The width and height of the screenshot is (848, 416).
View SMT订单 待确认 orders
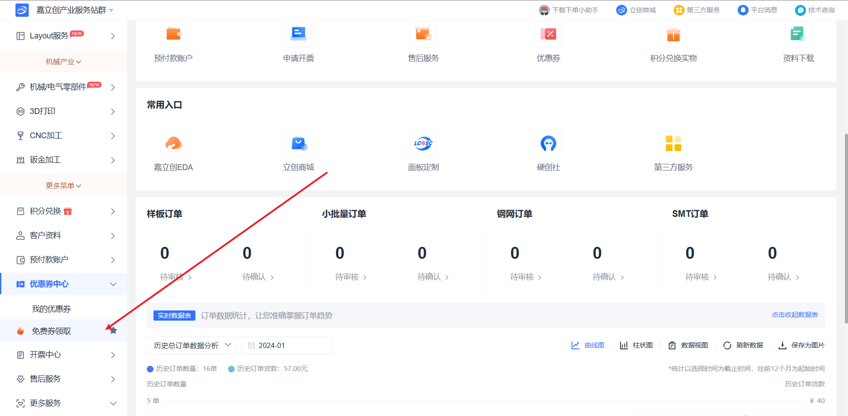[x=784, y=277]
